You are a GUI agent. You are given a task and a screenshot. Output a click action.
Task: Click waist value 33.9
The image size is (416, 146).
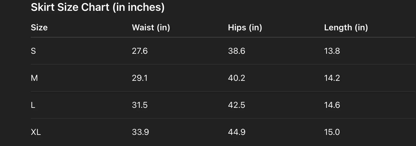pyautogui.click(x=140, y=132)
